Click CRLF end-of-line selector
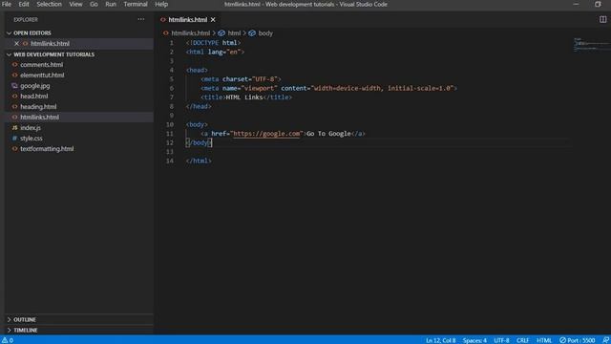611x344 pixels. coord(522,340)
